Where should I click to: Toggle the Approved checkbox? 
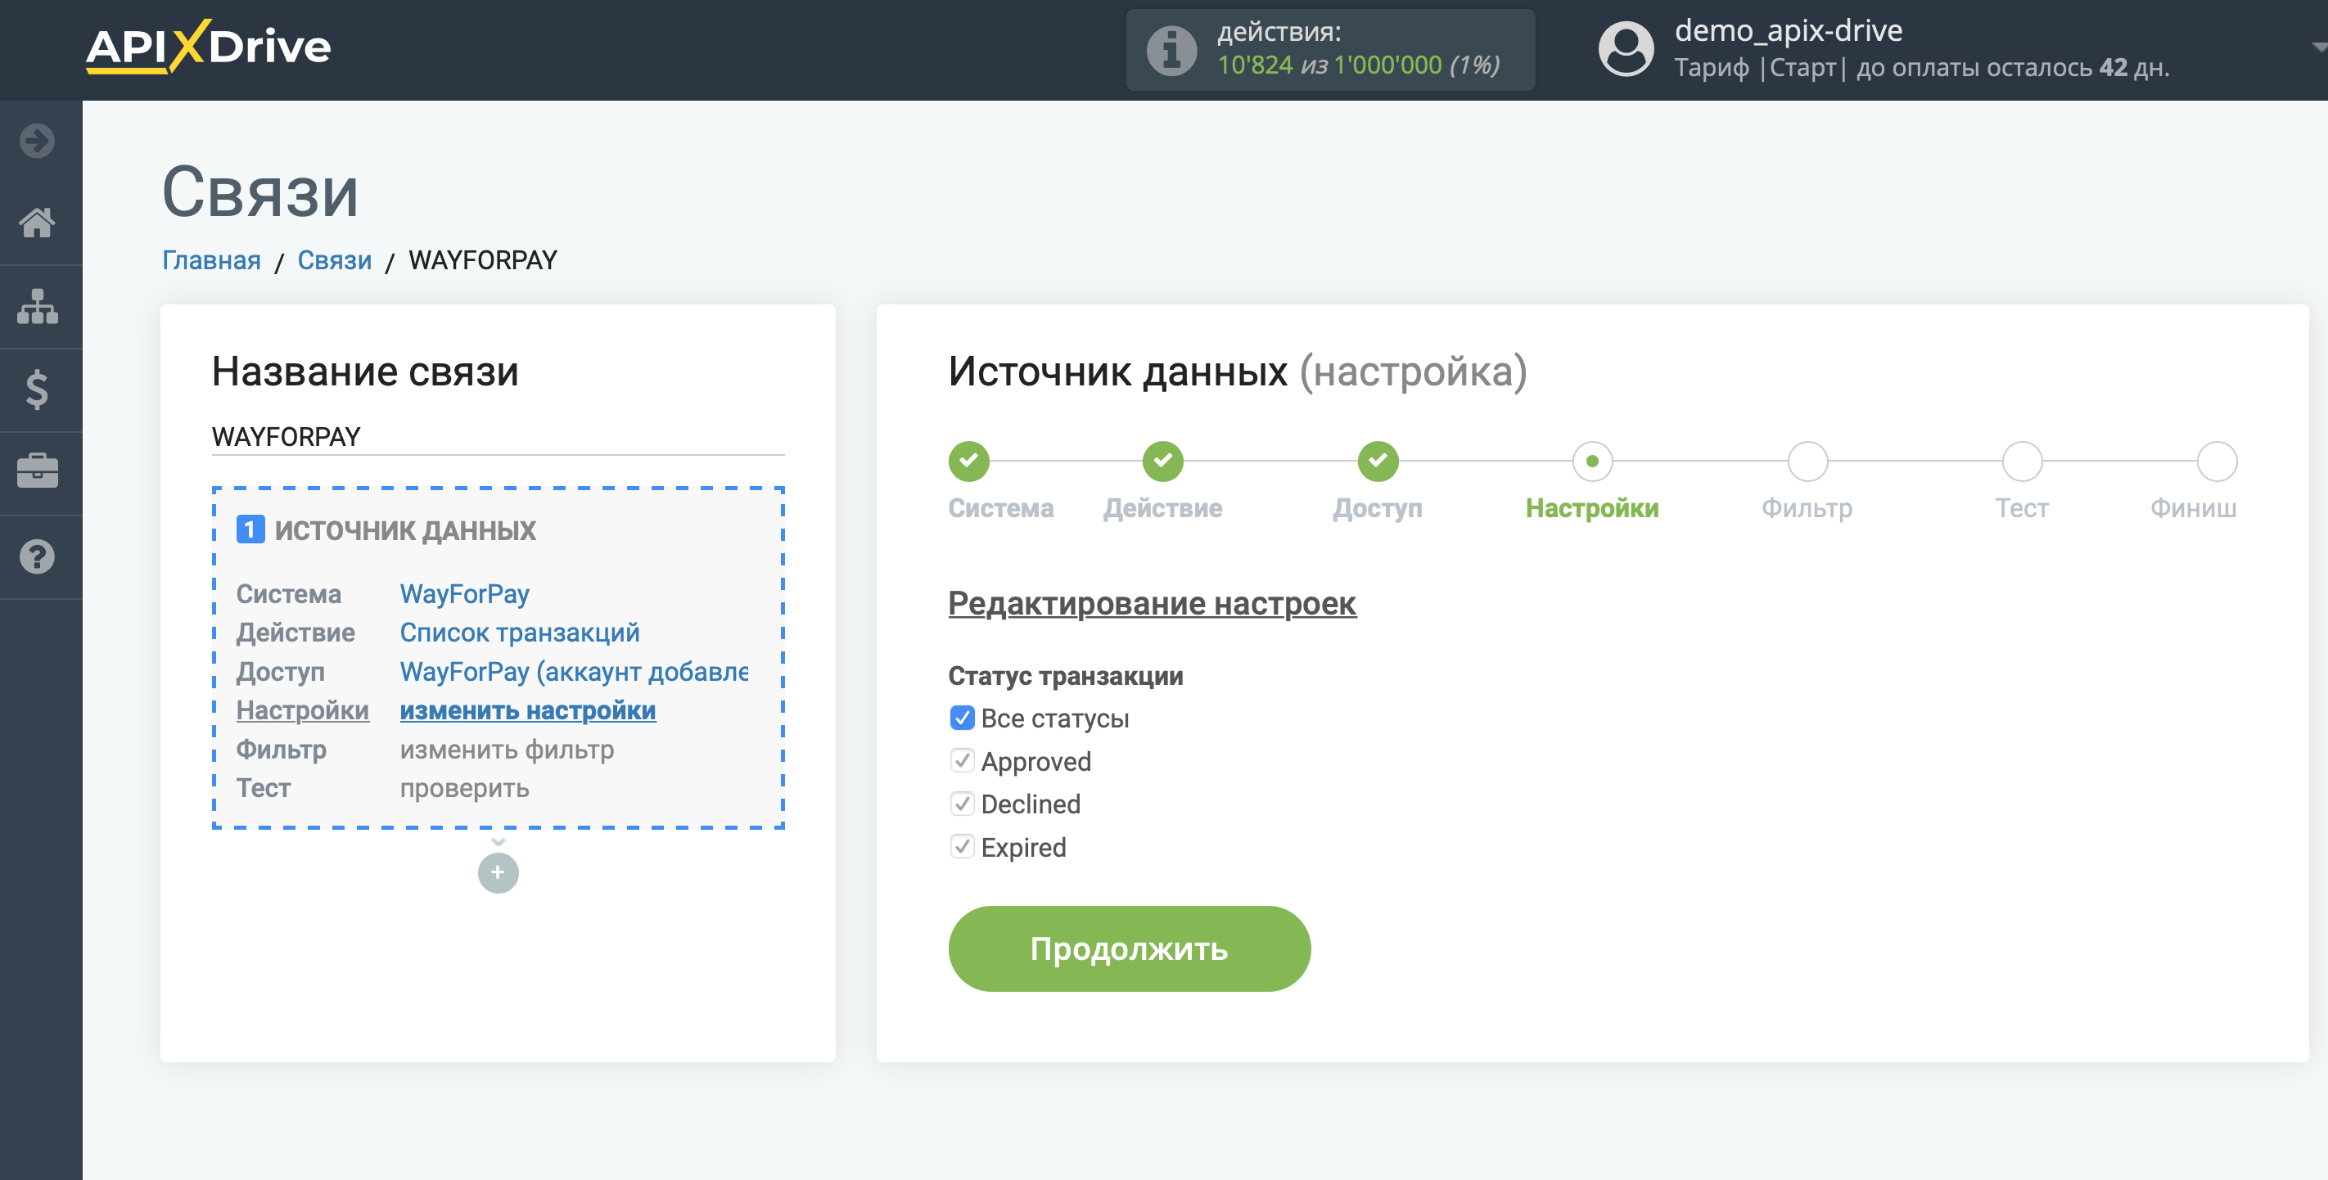point(962,761)
